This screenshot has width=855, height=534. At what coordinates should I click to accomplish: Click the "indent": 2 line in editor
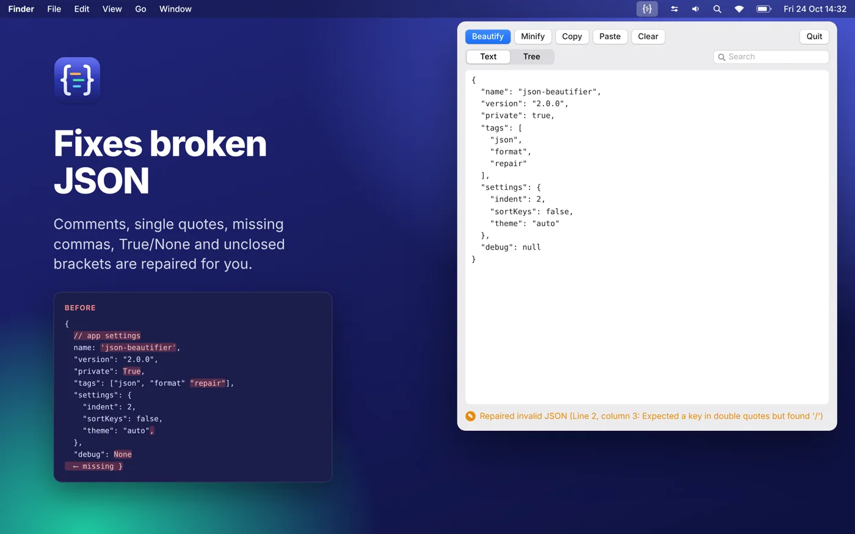pos(518,200)
